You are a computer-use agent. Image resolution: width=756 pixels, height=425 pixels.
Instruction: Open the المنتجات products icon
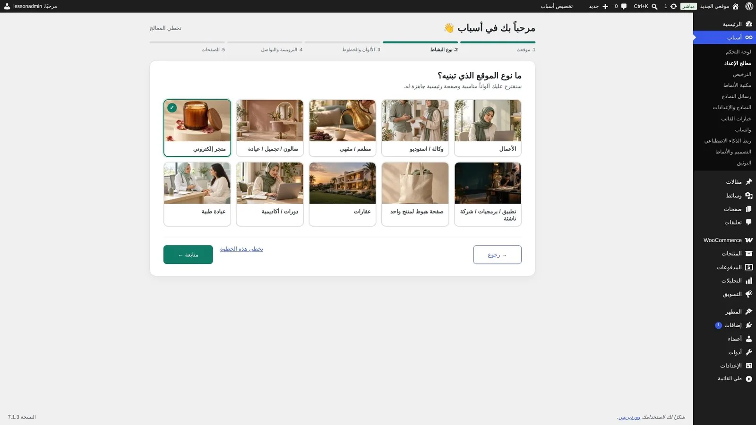749,254
